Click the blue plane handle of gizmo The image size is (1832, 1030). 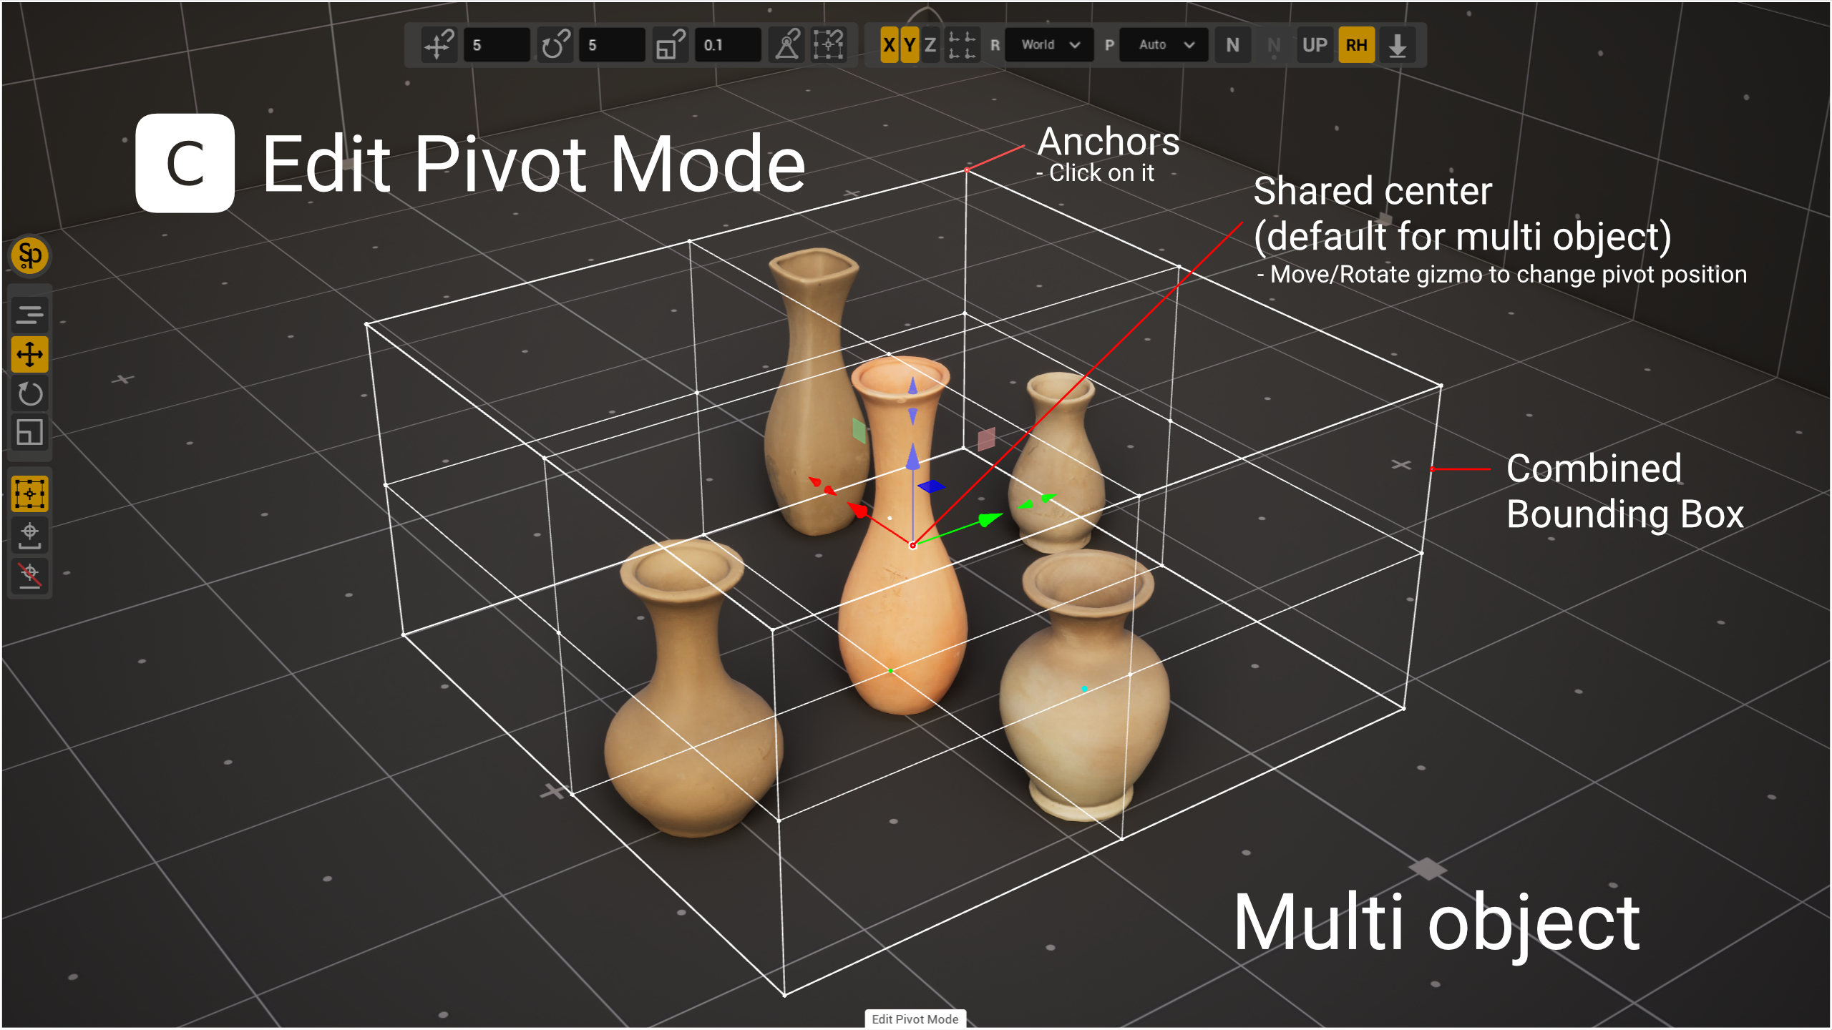[931, 487]
